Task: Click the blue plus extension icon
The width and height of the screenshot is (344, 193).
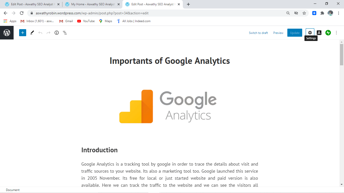Action: (x=314, y=13)
